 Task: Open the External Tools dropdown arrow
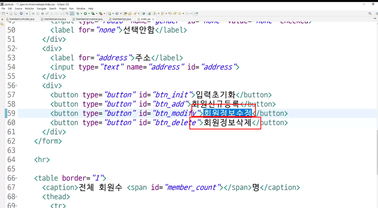[x=104, y=13]
